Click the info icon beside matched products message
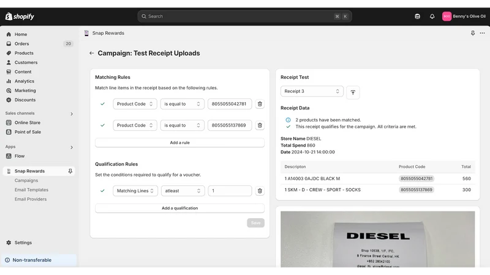The height and width of the screenshot is (275, 490). point(288,120)
